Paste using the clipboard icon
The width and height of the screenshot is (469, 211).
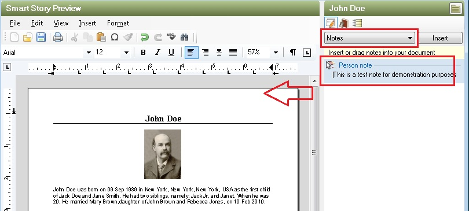(101, 38)
